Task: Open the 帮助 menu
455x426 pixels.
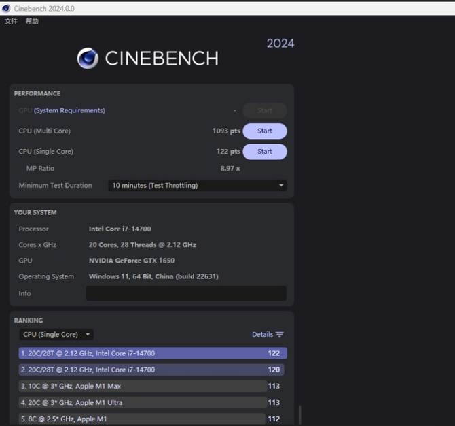Action: point(32,21)
